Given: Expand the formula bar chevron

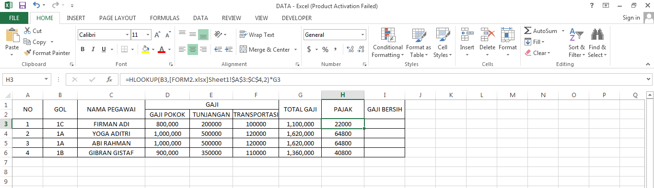Looking at the screenshot, I should [x=649, y=79].
